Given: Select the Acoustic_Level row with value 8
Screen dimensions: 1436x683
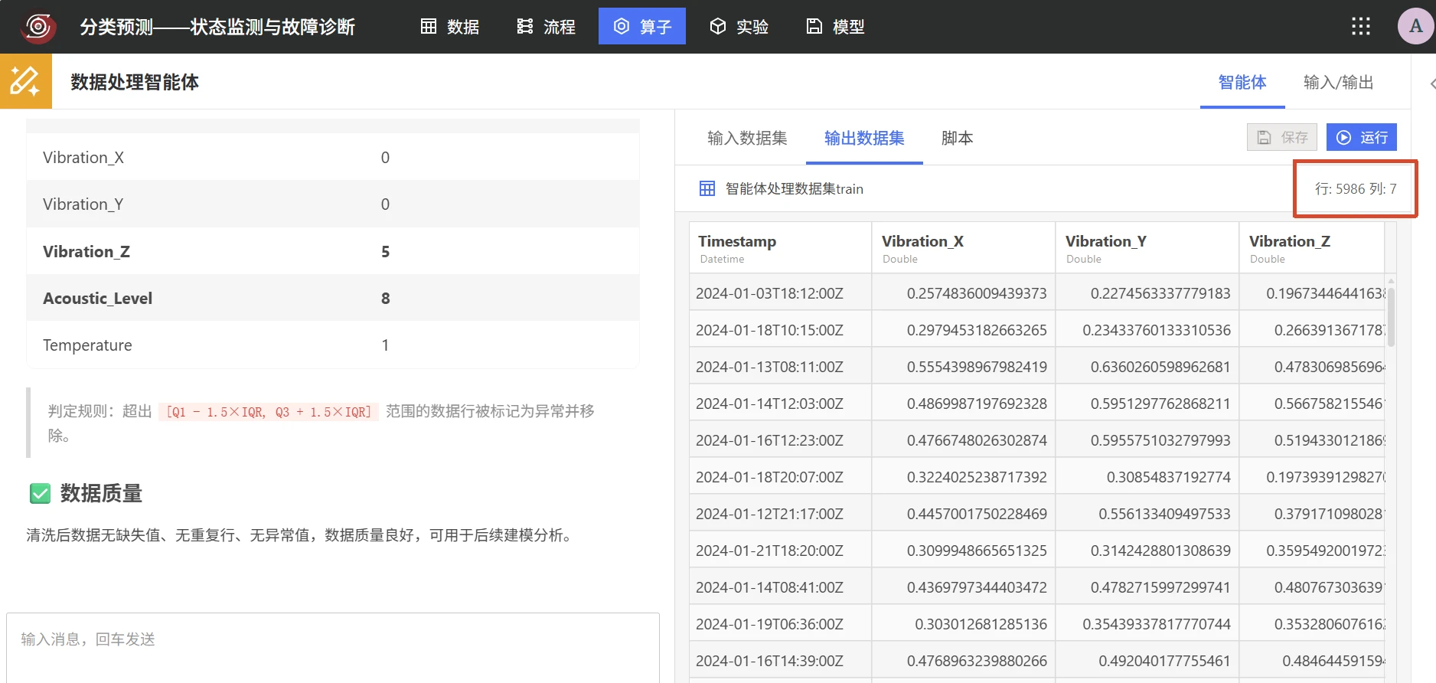Looking at the screenshot, I should pos(333,298).
